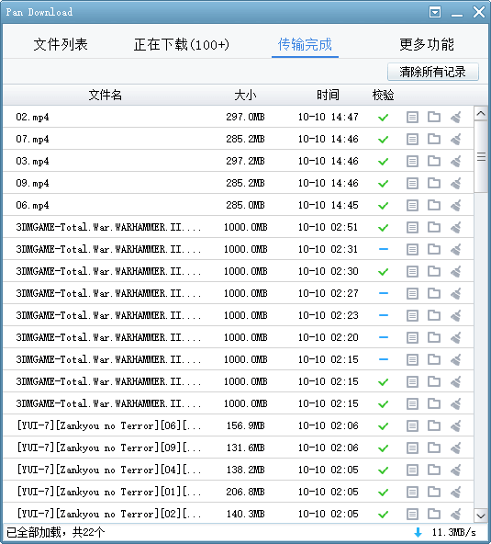Select file name 09.mp4
The height and width of the screenshot is (544, 491).
pos(32,184)
